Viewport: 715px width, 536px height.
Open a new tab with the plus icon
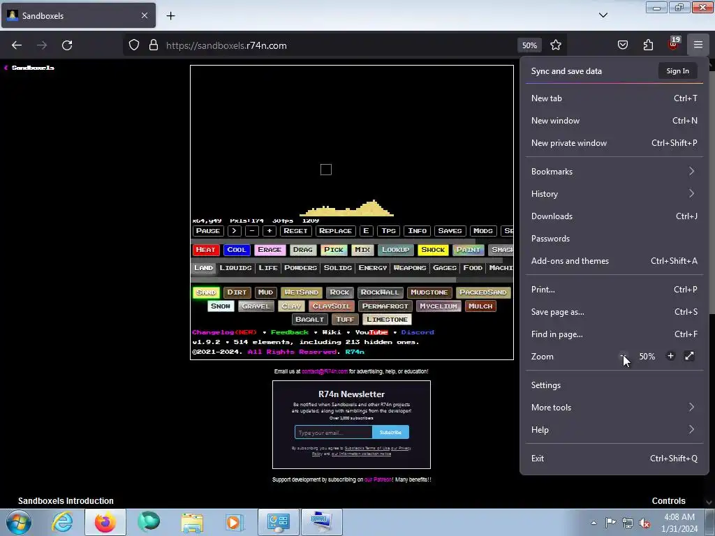click(170, 15)
